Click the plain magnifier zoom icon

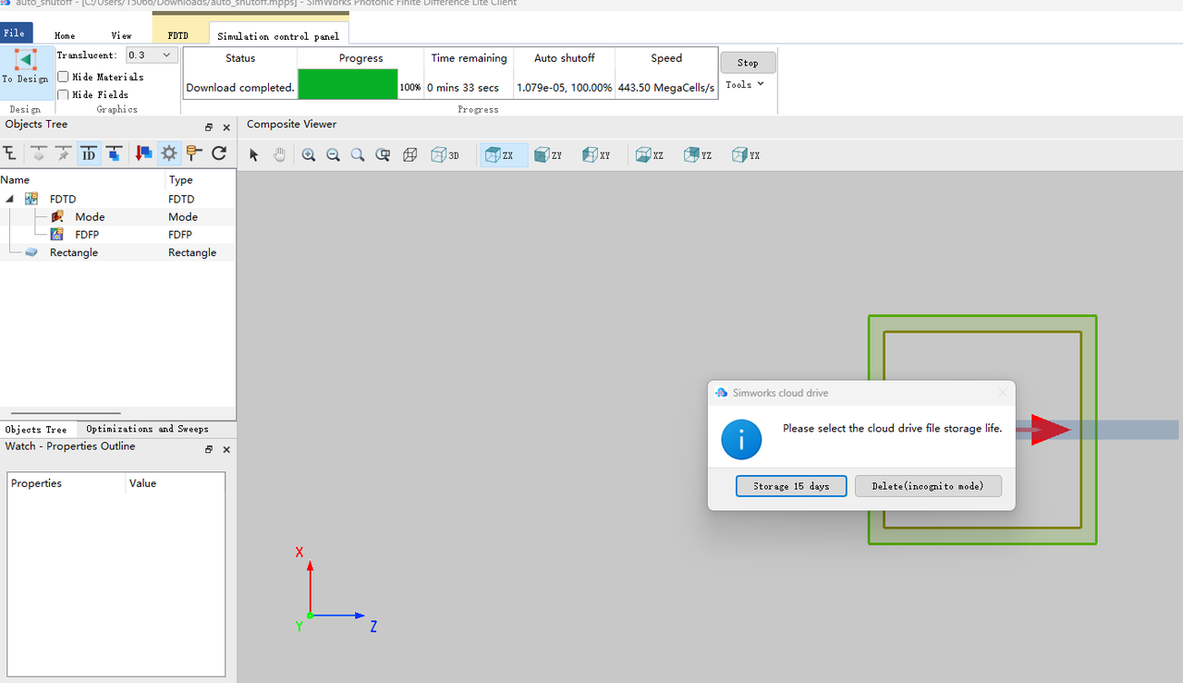pyautogui.click(x=358, y=155)
